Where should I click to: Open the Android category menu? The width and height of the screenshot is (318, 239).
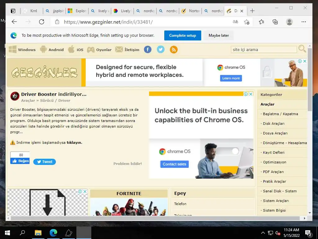(x=52, y=49)
